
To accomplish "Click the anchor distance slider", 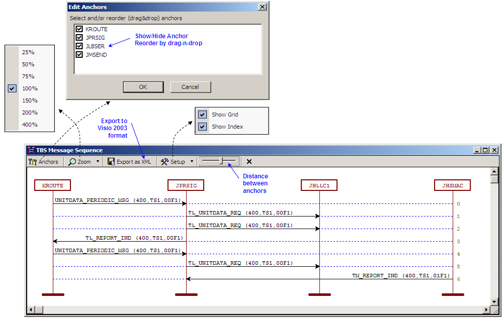I will (x=220, y=161).
